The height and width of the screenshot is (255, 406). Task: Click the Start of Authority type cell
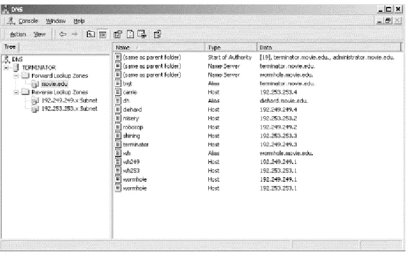click(x=230, y=57)
